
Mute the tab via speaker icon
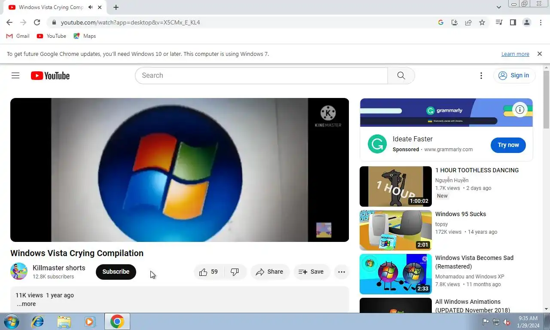(90, 7)
